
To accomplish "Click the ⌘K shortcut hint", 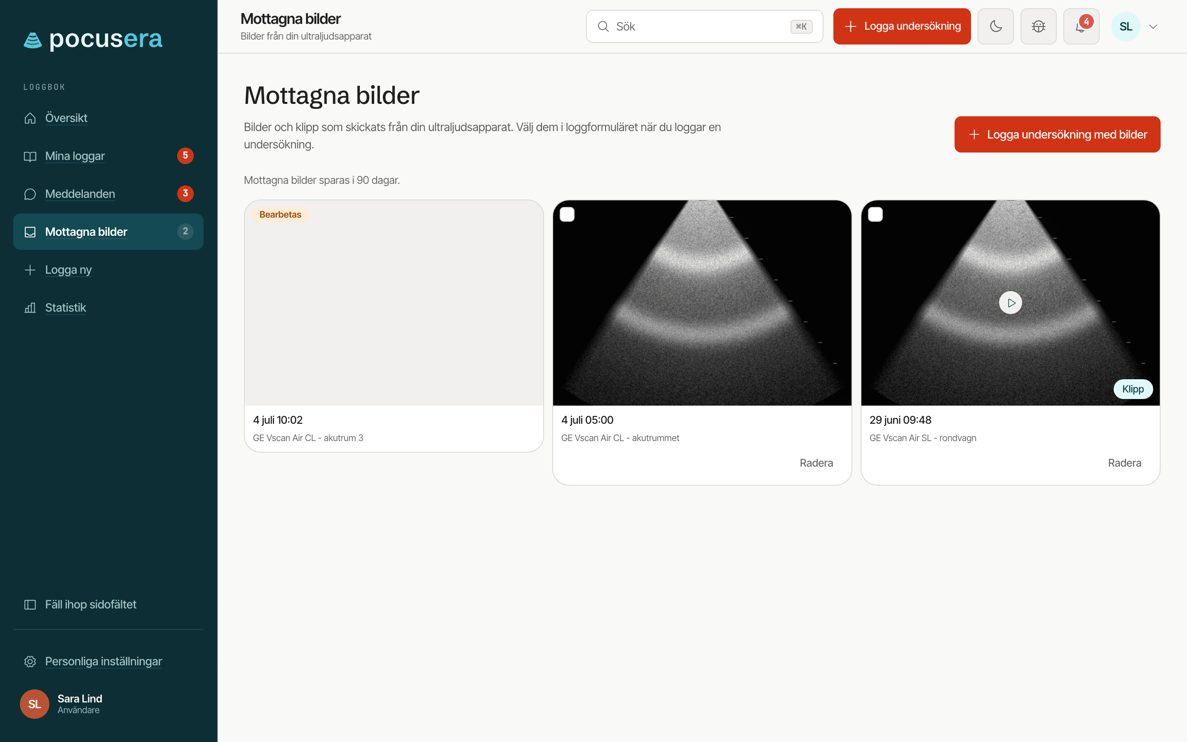I will (x=802, y=26).
